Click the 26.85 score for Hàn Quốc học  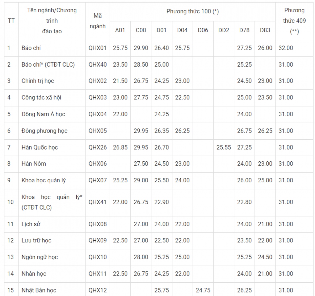pyautogui.click(x=120, y=147)
